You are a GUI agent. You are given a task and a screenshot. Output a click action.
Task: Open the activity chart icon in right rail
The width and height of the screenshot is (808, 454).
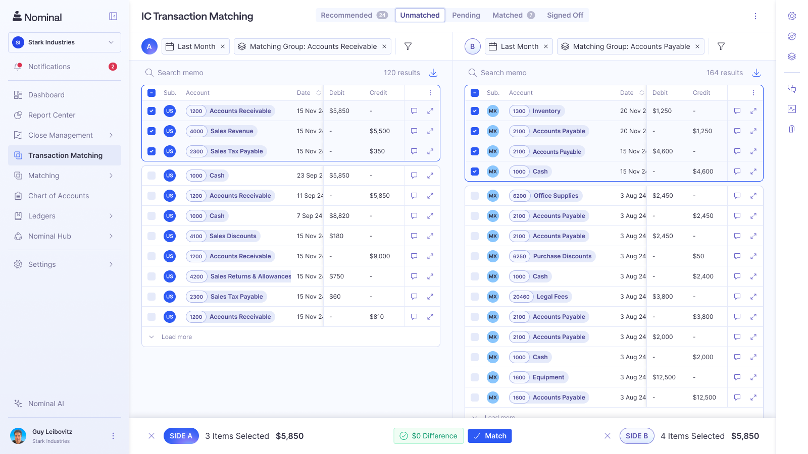pyautogui.click(x=792, y=109)
